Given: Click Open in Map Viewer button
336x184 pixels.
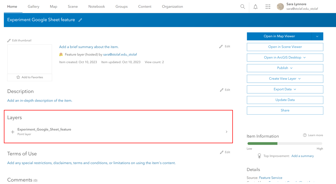Looking at the screenshot, I should click(x=279, y=36).
